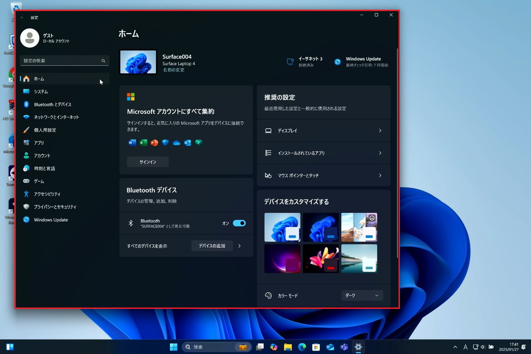531x354 pixels.
Task: Turn off the Bluetooth toggle switch
Action: (239, 223)
